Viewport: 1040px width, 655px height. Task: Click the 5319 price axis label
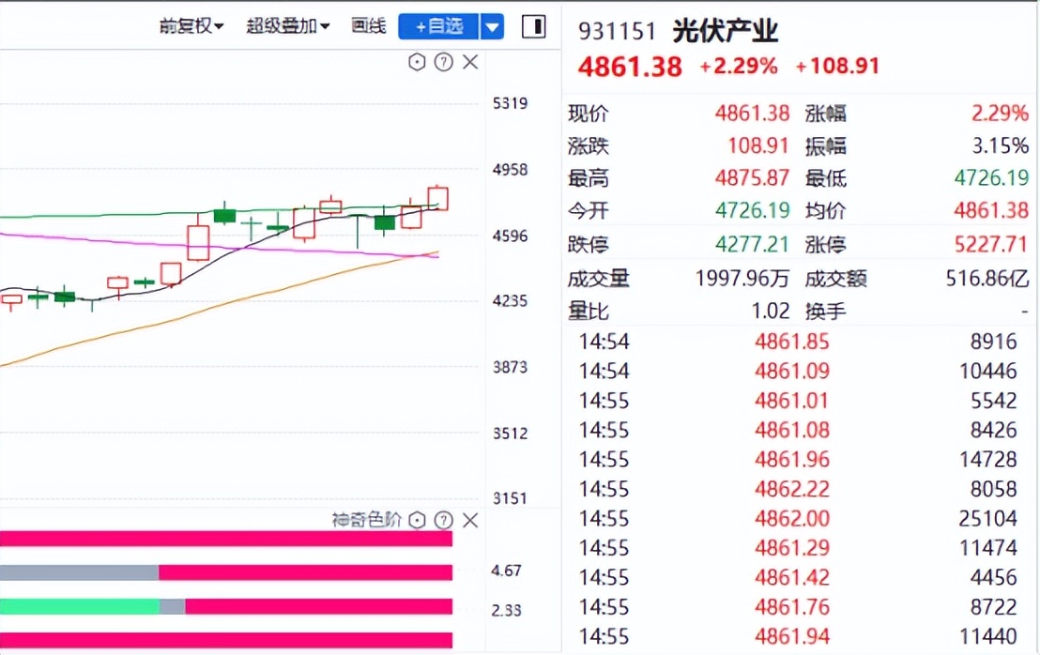510,103
